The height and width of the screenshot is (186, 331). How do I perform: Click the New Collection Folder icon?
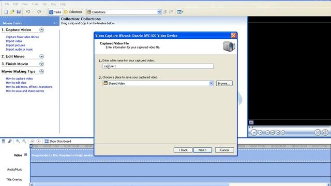171,12
